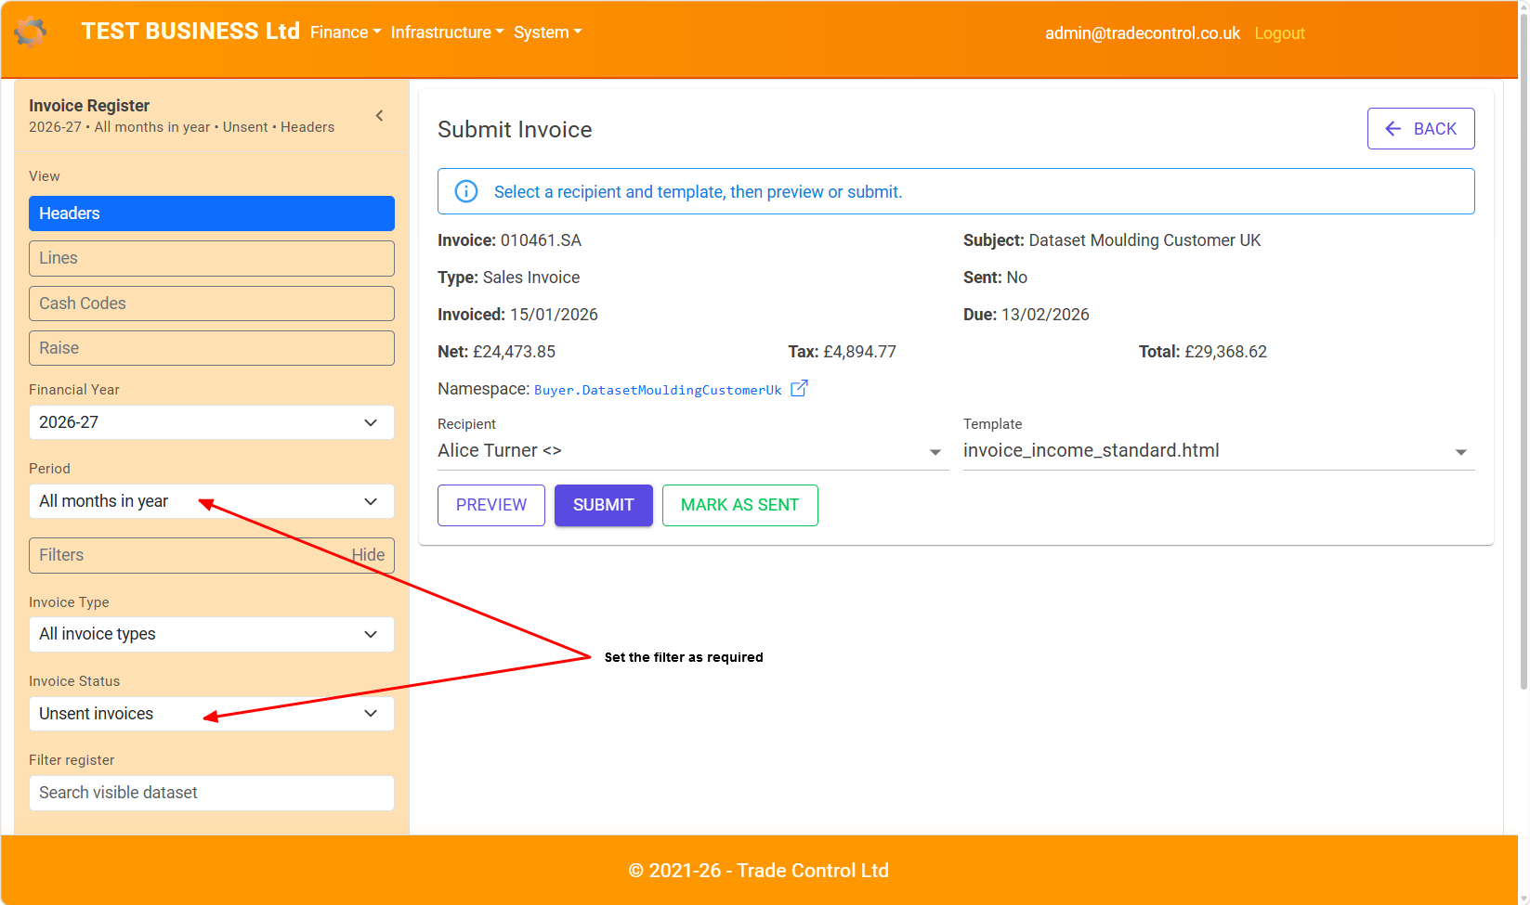This screenshot has height=905, width=1530.
Task: Open the Invoice Type dropdown
Action: 212,634
